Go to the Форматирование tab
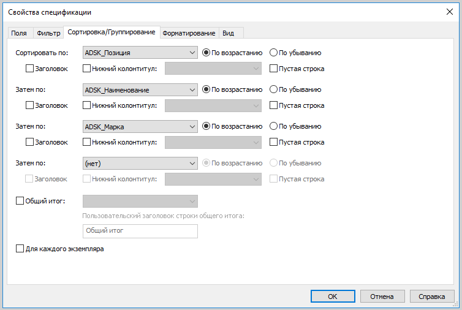This screenshot has width=462, height=310. pyautogui.click(x=189, y=33)
